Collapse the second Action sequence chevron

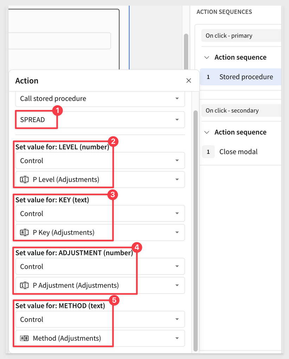207,132
